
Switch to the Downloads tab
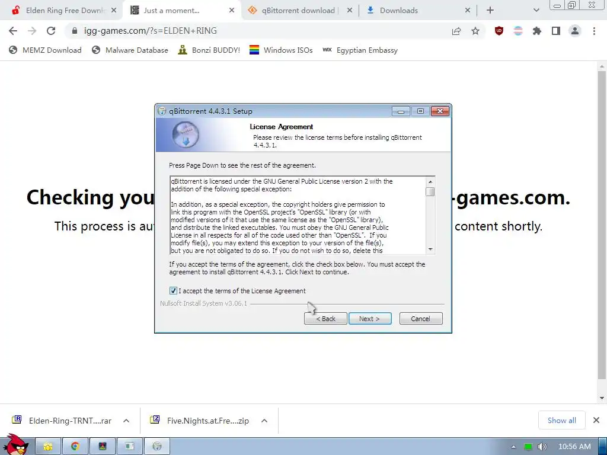point(399,11)
